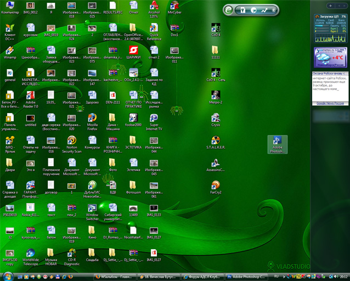Select the IMG_0012 image thumbnail
Viewport: 350px width, 281px height.
[x=31, y=8]
